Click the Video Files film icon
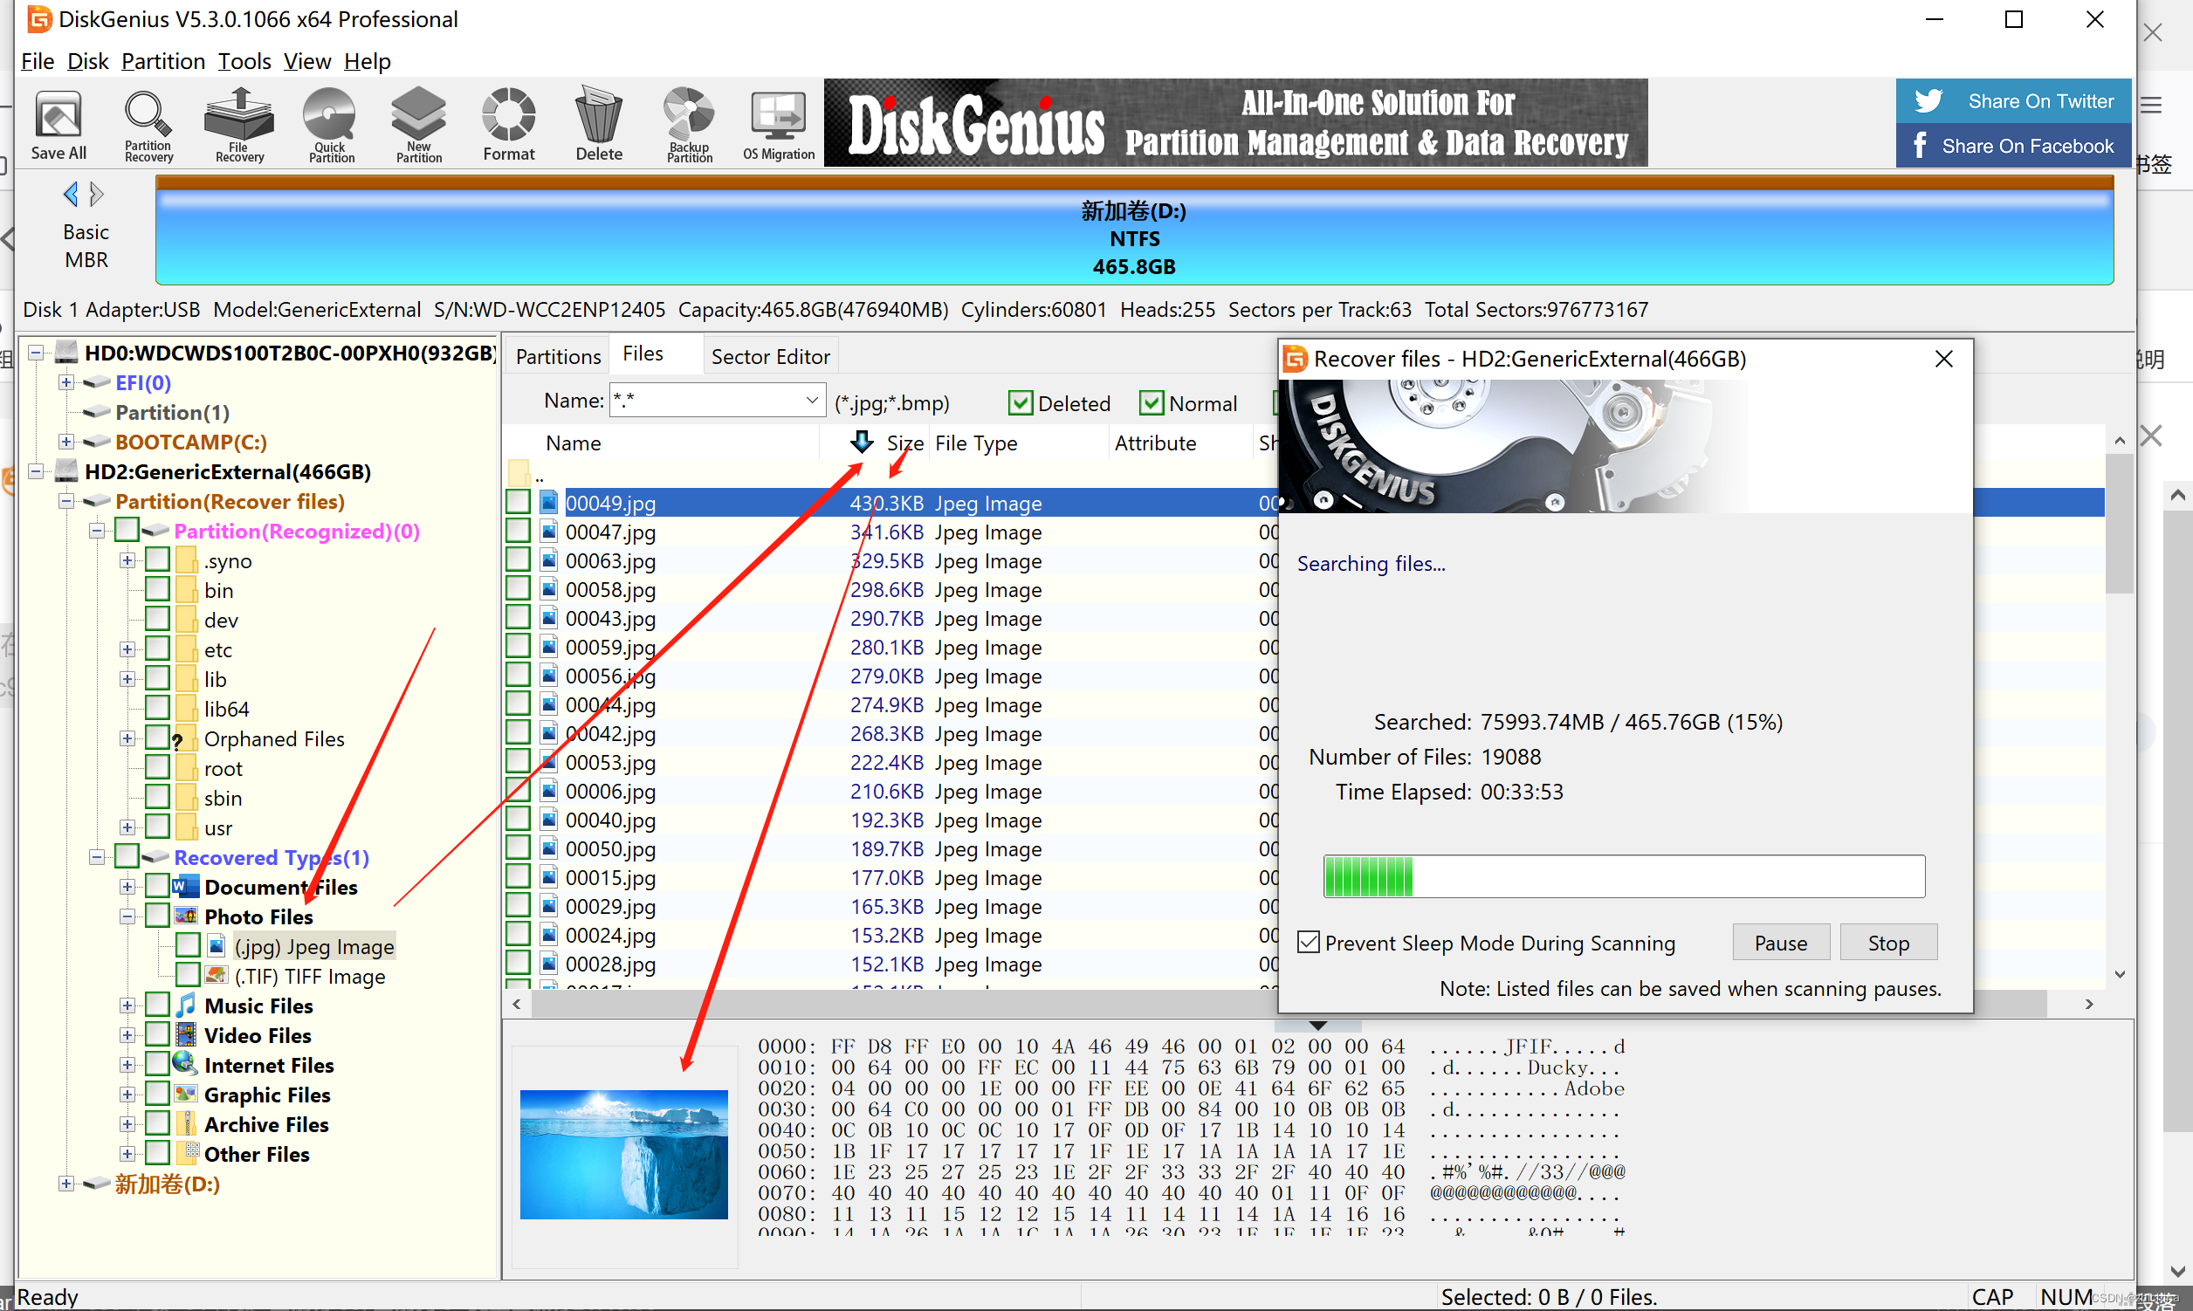The height and width of the screenshot is (1311, 2193). click(186, 1034)
